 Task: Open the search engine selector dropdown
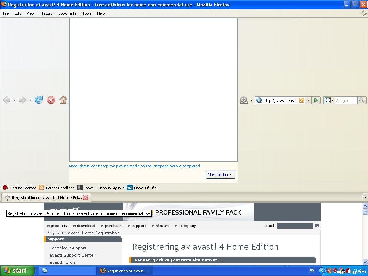point(332,101)
